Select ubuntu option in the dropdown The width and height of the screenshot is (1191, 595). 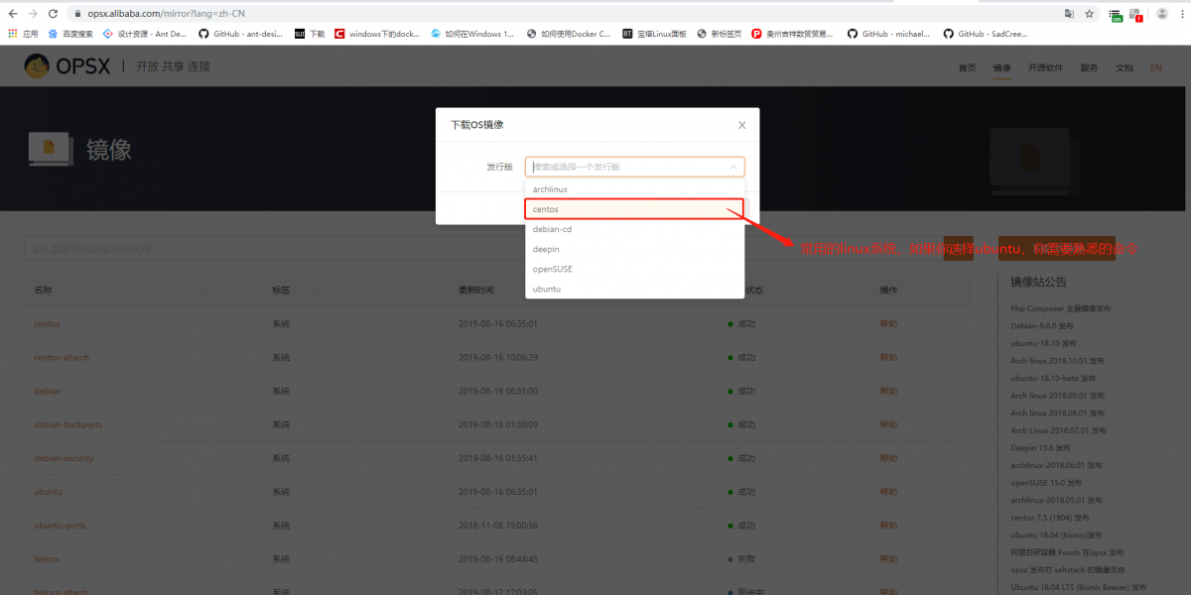pyautogui.click(x=635, y=289)
